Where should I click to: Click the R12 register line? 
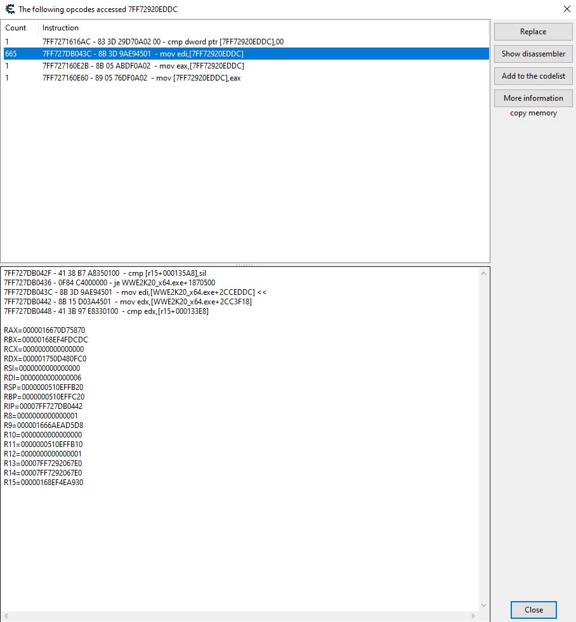click(43, 454)
